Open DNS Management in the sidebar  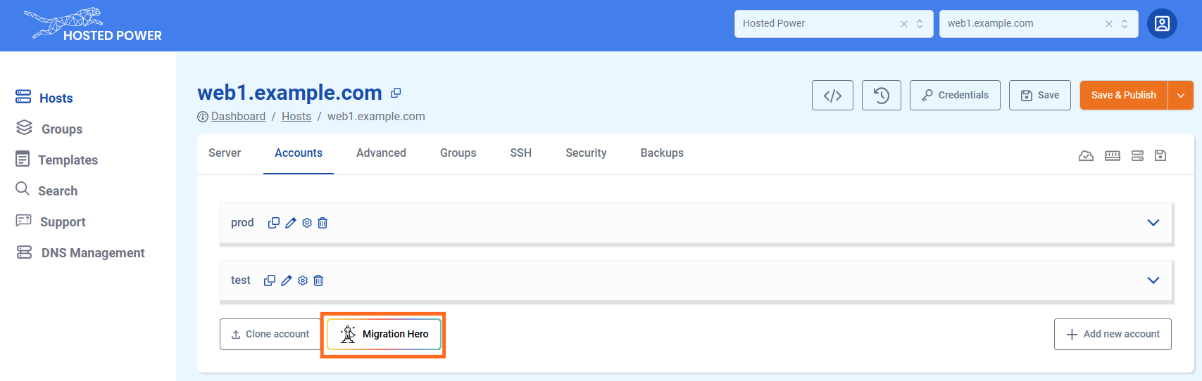coord(92,253)
